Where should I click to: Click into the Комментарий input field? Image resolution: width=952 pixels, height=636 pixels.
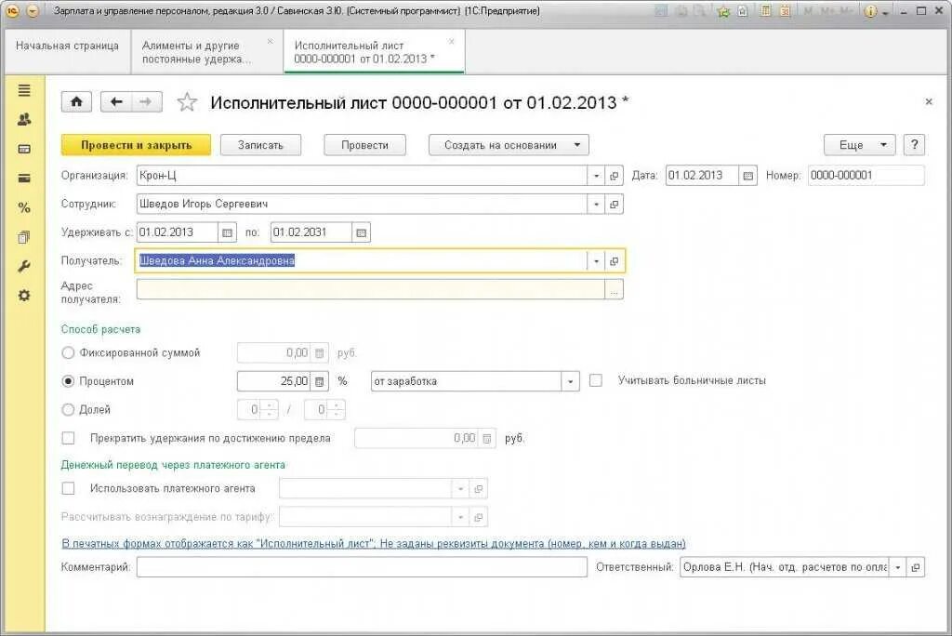[x=362, y=567]
